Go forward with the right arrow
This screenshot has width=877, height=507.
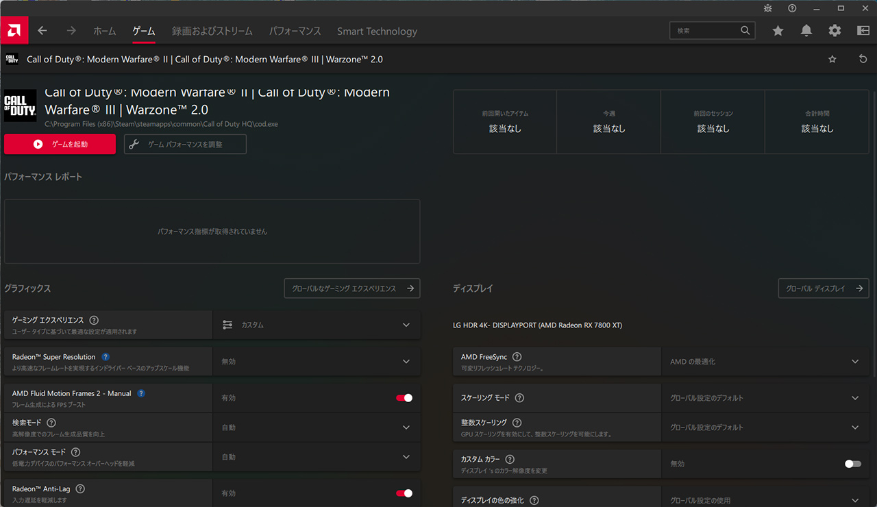71,31
